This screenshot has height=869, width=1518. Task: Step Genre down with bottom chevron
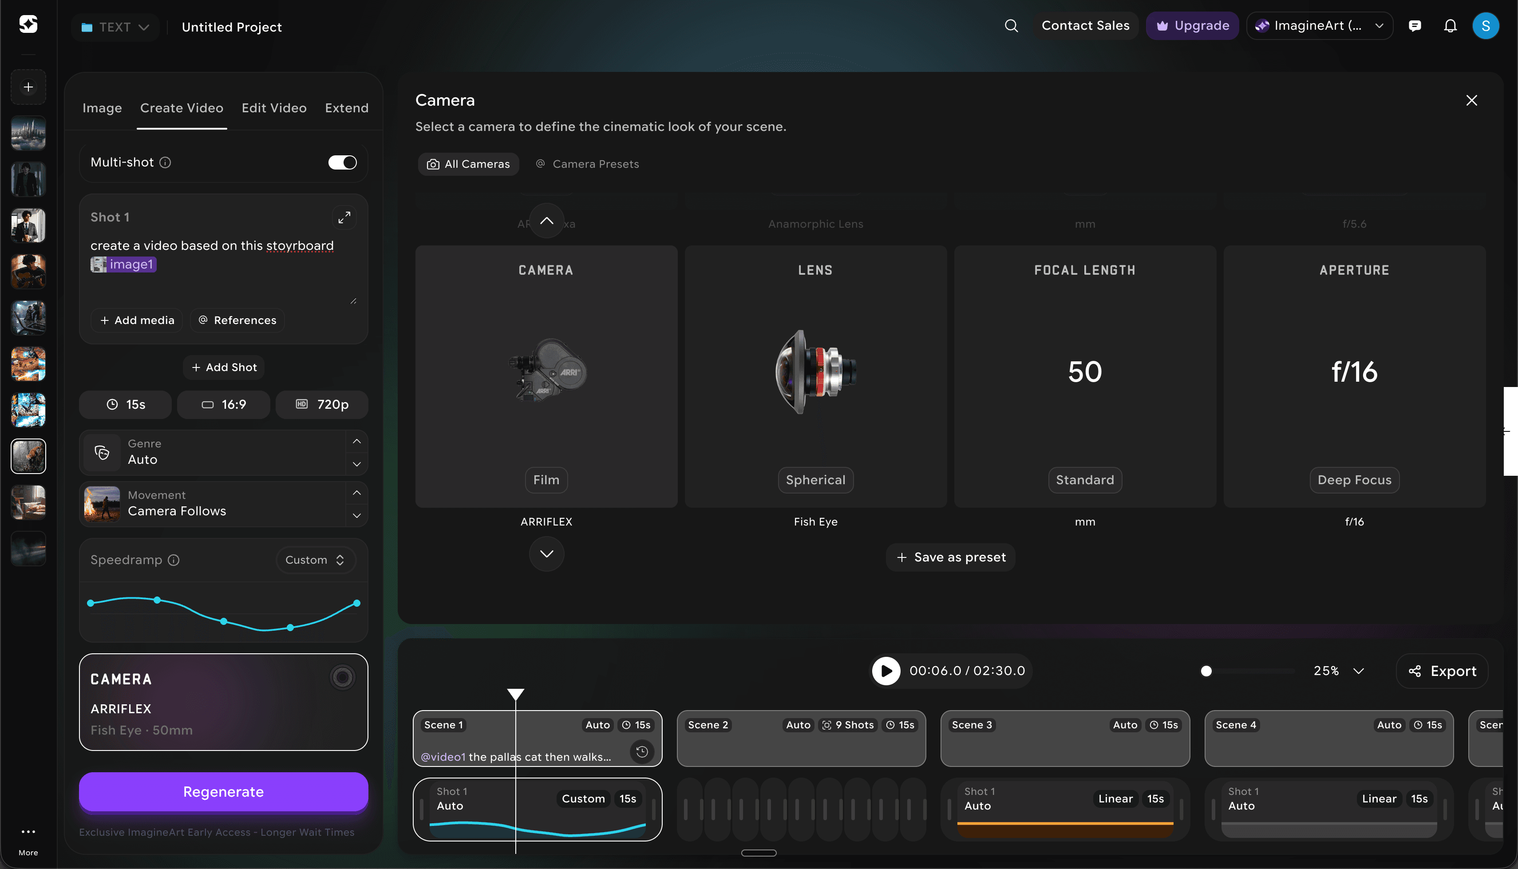pos(357,464)
